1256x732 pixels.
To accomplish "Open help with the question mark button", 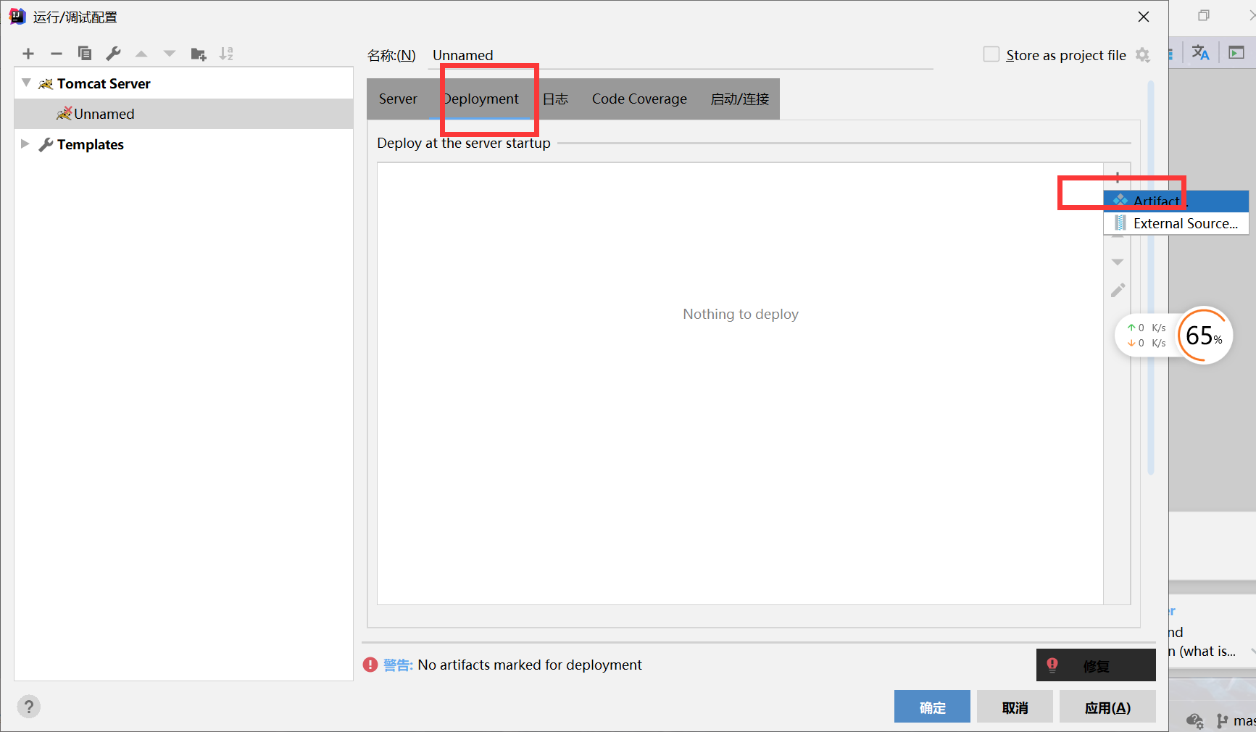I will pos(29,707).
